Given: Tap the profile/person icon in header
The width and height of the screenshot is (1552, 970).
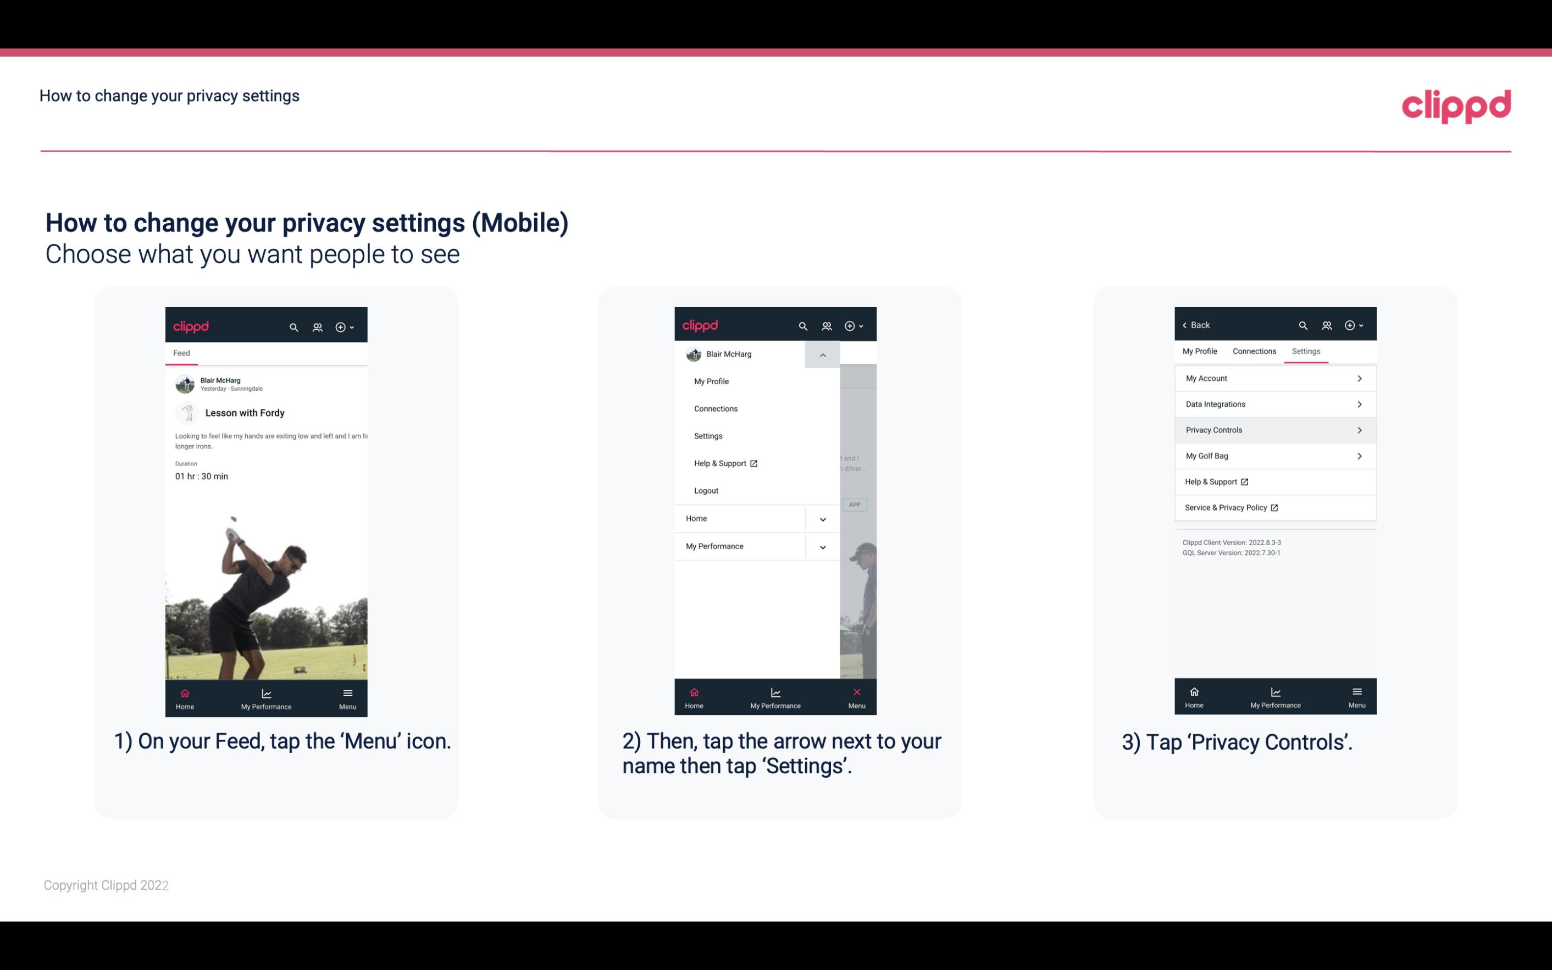Looking at the screenshot, I should [317, 326].
